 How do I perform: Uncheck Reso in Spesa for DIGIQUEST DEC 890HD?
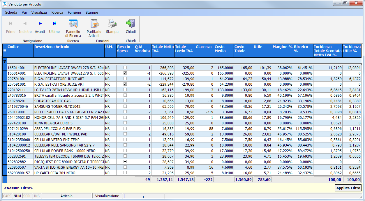click(125, 162)
